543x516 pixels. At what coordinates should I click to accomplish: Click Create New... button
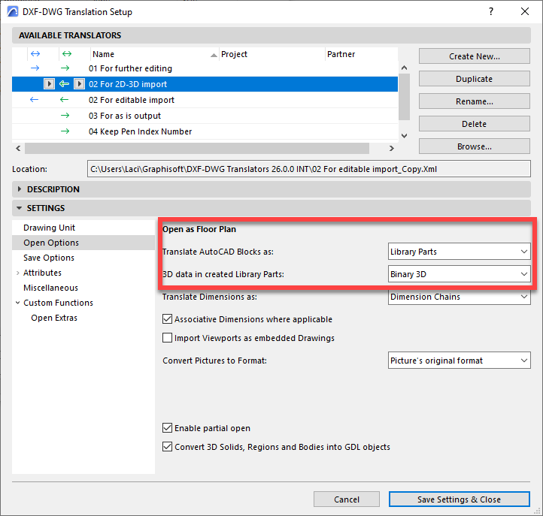[x=475, y=56]
